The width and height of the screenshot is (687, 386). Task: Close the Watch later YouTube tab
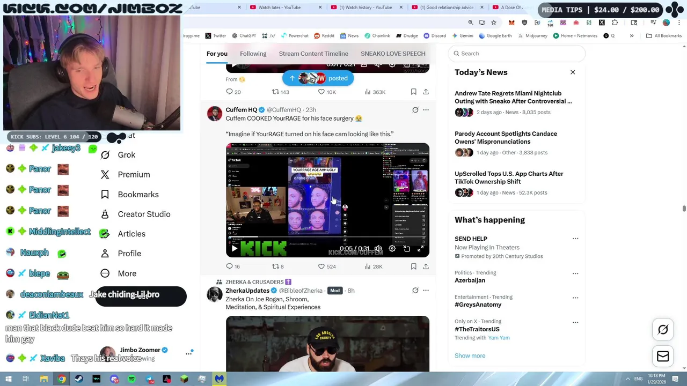tap(320, 8)
